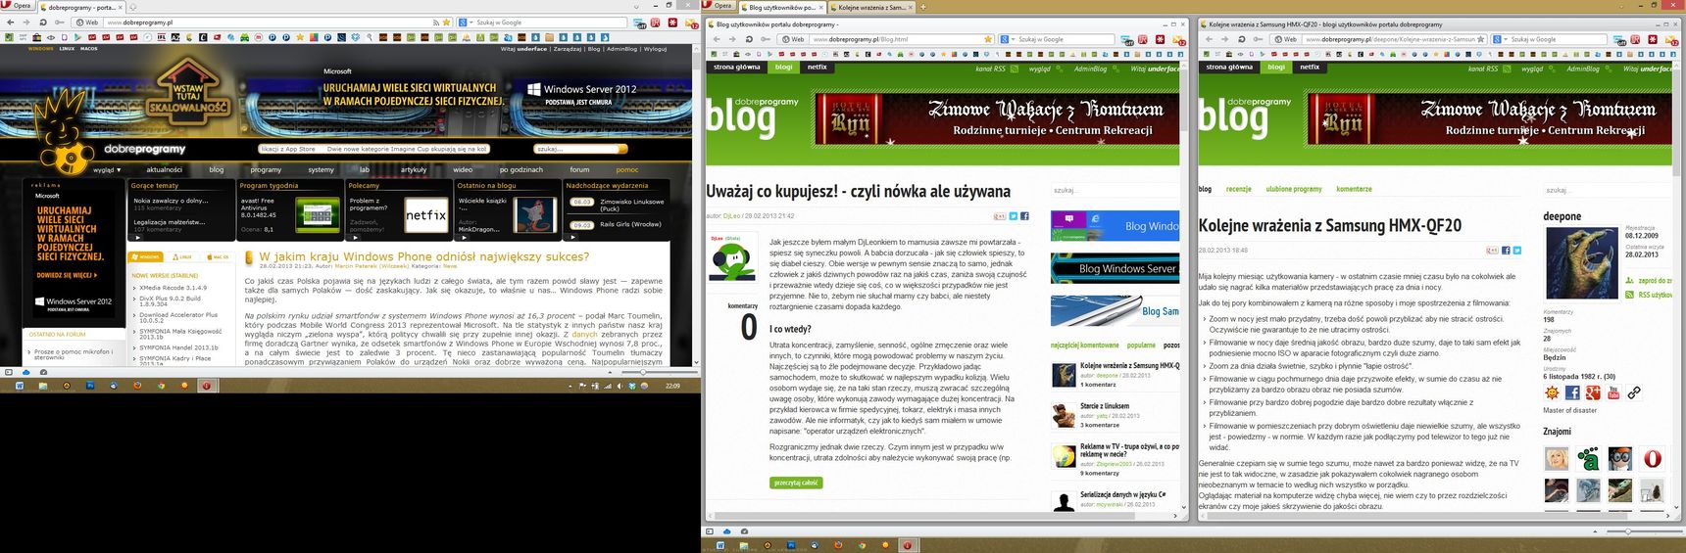Open 'strona główna' in middle blog window
Screen dimensions: 1686x553
(x=736, y=68)
